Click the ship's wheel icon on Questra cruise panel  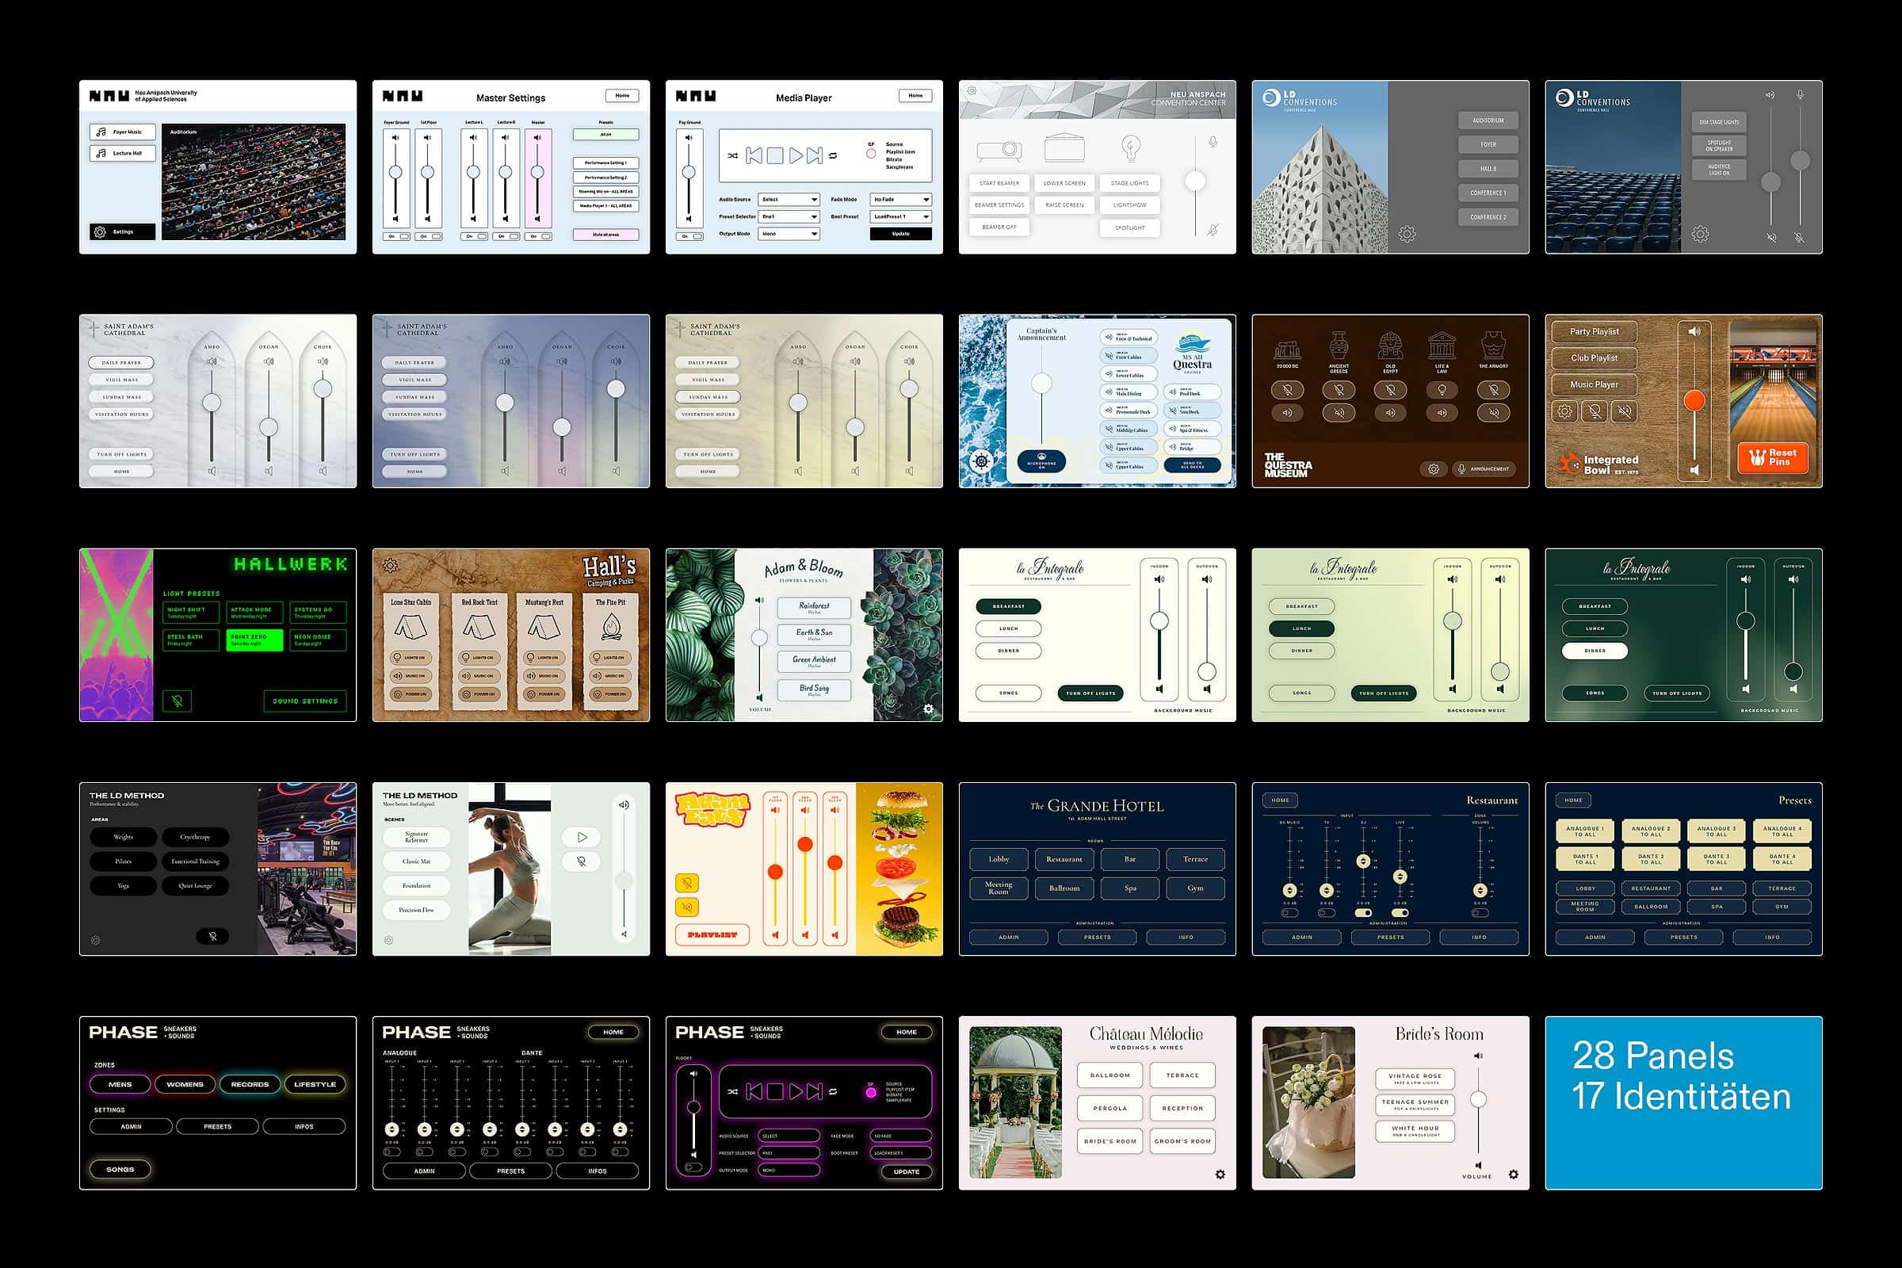coord(981,461)
